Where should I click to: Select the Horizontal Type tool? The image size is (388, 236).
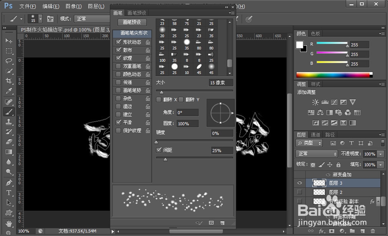click(9, 193)
